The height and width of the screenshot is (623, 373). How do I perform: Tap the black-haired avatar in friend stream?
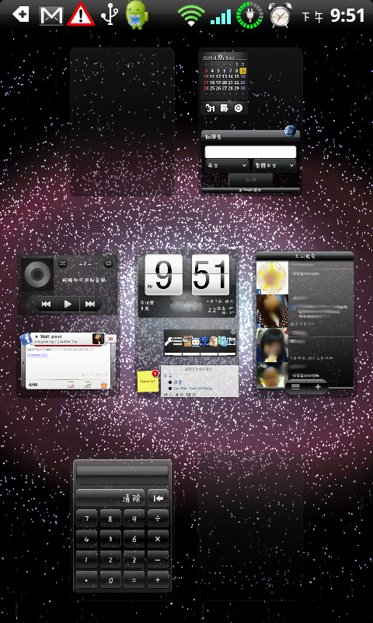pyautogui.click(x=272, y=344)
